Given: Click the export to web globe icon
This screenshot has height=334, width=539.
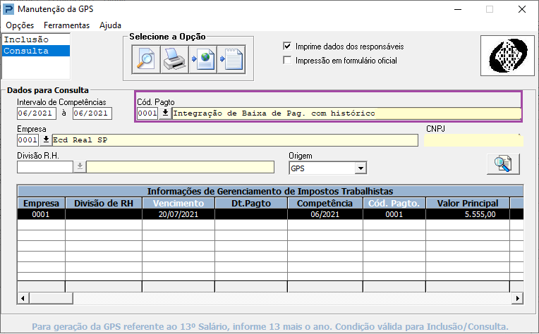Looking at the screenshot, I should click(x=202, y=59).
